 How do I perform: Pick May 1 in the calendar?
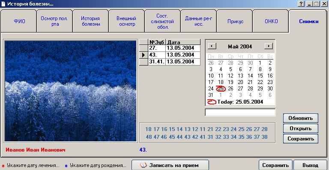(260, 63)
